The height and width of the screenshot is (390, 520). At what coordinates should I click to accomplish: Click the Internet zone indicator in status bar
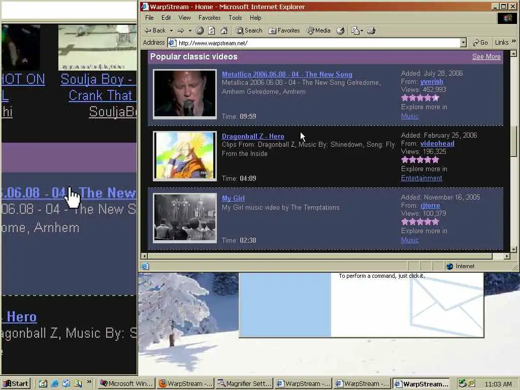461,266
